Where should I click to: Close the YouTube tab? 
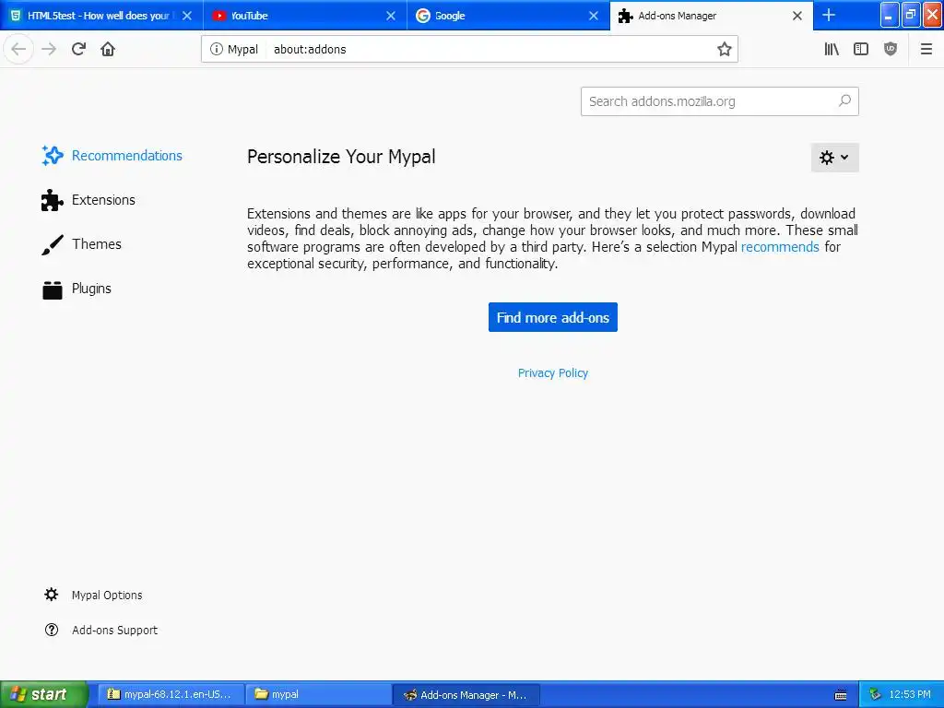tap(391, 16)
